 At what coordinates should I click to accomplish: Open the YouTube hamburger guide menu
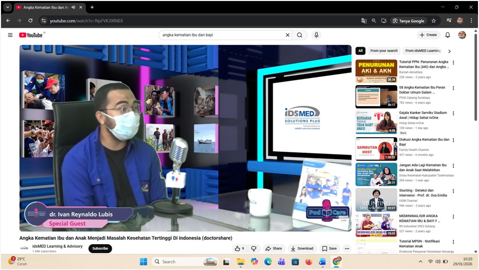coord(10,35)
